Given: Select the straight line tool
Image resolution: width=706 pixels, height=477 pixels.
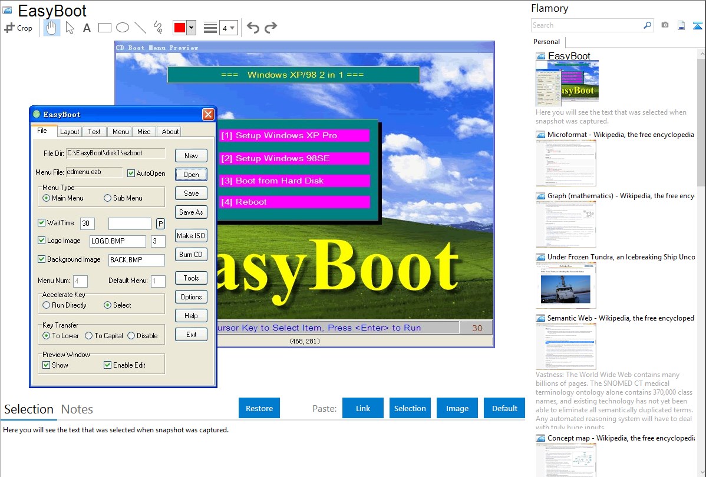Looking at the screenshot, I should pos(140,28).
